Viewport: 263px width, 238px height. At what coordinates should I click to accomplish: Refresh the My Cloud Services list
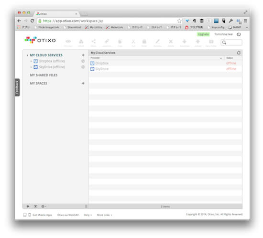(x=239, y=53)
